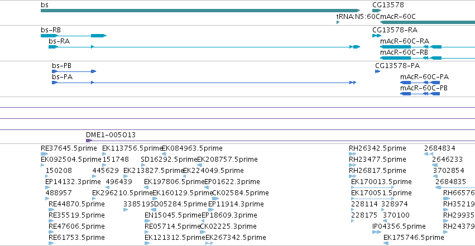Click the RE35519.5prime EST label
Image resolution: width=475 pixels, height=246 pixels.
pyautogui.click(x=76, y=215)
